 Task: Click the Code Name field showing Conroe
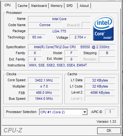(45, 25)
